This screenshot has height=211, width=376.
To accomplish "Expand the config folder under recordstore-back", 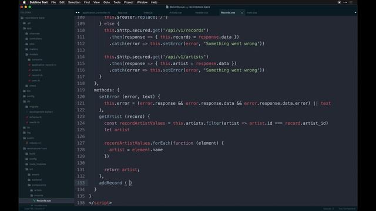I will (29, 96).
